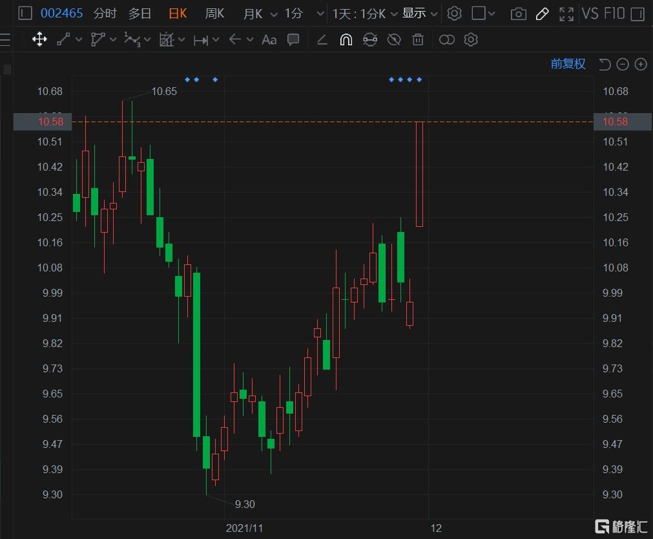Toggle the left sidebar panel icon
Image resolution: width=653 pixels, height=539 pixels.
[x=25, y=14]
